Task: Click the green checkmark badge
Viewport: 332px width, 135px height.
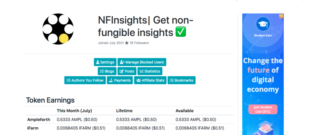Action: tap(181, 32)
